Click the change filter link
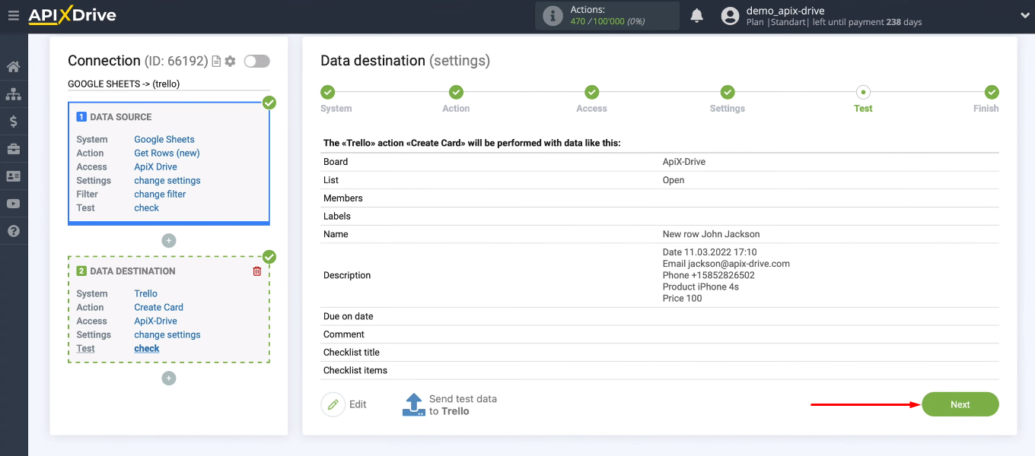Screen dimensions: 1035x456 (160, 194)
